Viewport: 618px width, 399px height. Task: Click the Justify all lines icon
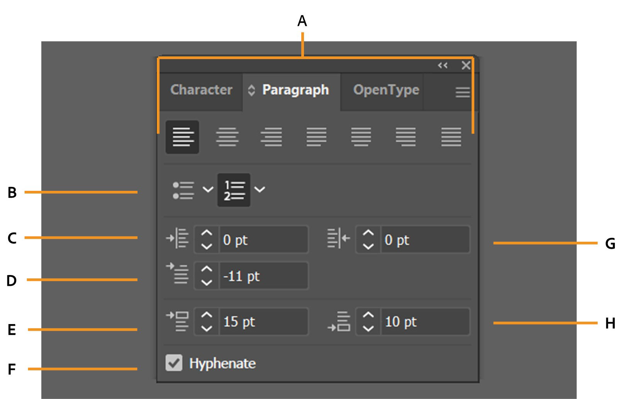pyautogui.click(x=450, y=137)
